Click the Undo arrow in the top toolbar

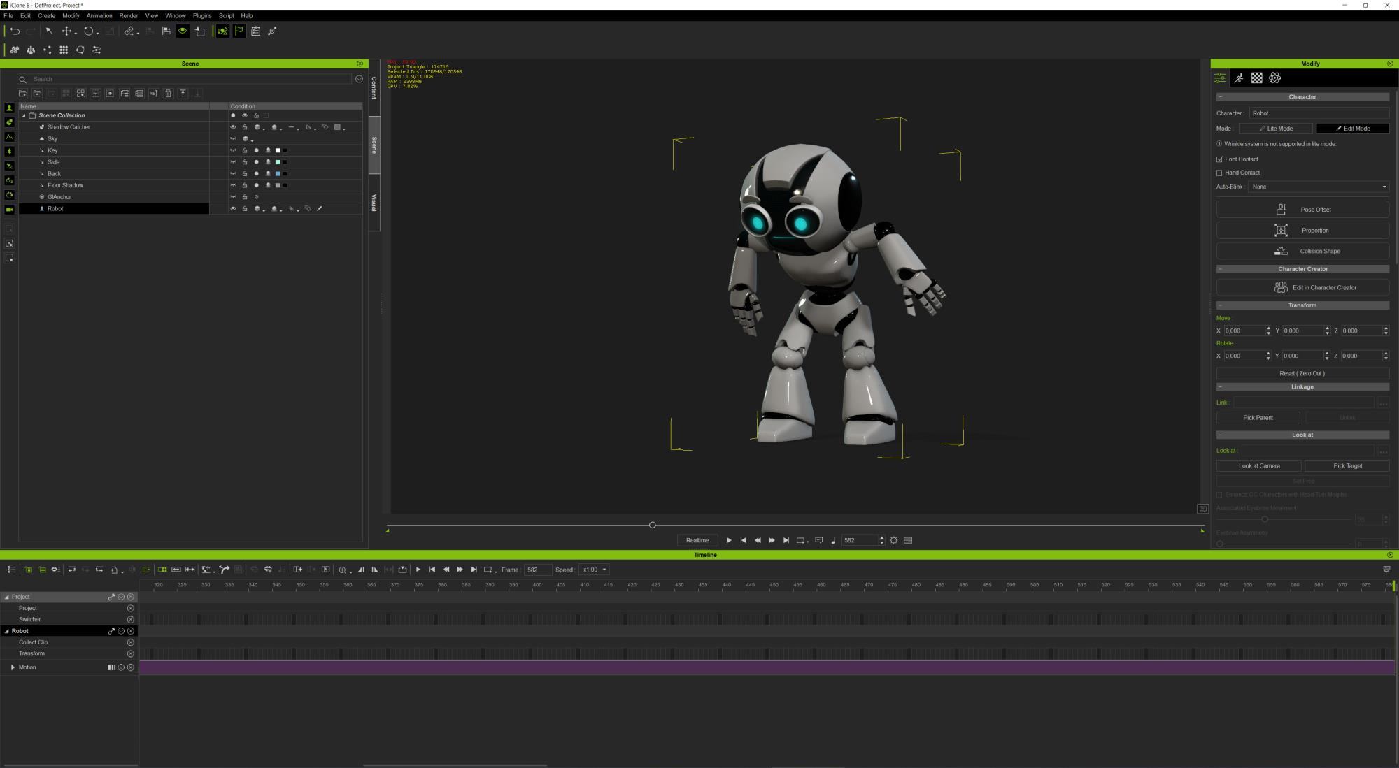pos(14,31)
